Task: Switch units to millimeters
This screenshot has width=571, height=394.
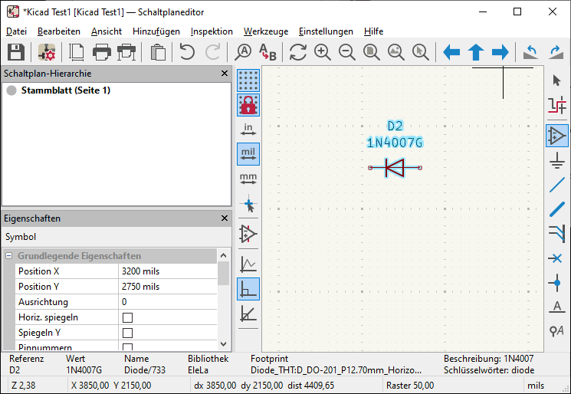Action: (x=248, y=179)
